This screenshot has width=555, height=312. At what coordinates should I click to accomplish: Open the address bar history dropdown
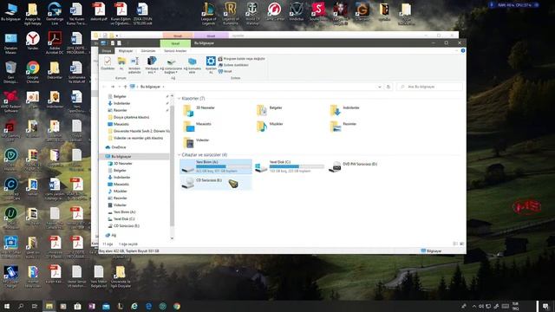pos(380,87)
